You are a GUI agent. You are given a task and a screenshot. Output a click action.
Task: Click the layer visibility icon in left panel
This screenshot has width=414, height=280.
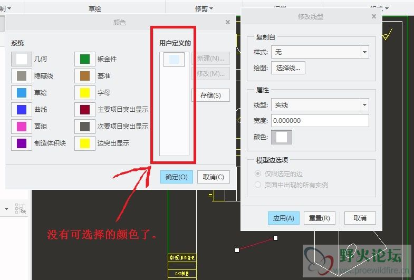point(21,208)
